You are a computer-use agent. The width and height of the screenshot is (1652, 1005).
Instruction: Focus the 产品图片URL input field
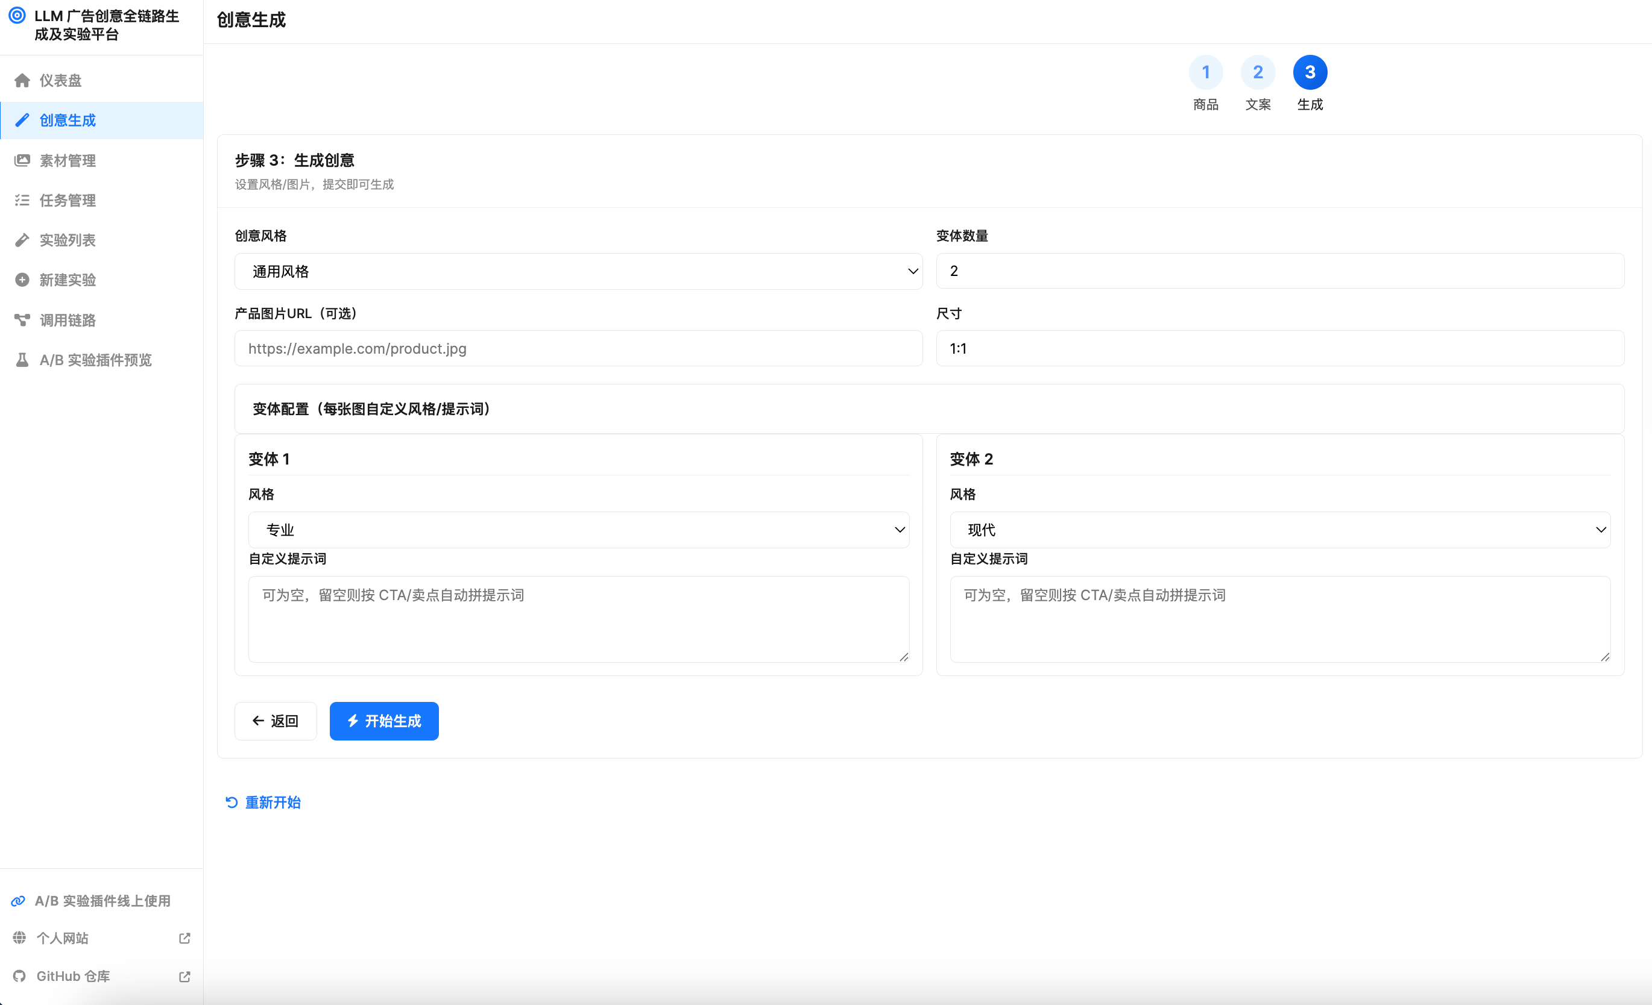coord(578,348)
